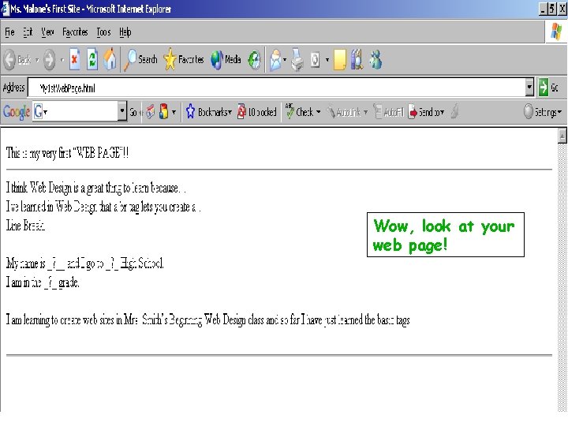
Task: Click the page scrollbar up arrow
Action: pyautogui.click(x=562, y=136)
